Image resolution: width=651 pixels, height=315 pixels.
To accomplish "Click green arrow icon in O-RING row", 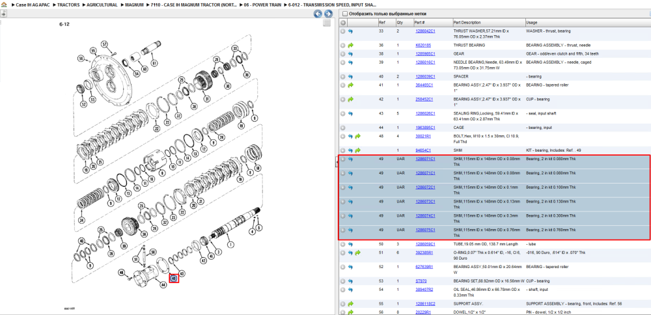I will coord(357,253).
